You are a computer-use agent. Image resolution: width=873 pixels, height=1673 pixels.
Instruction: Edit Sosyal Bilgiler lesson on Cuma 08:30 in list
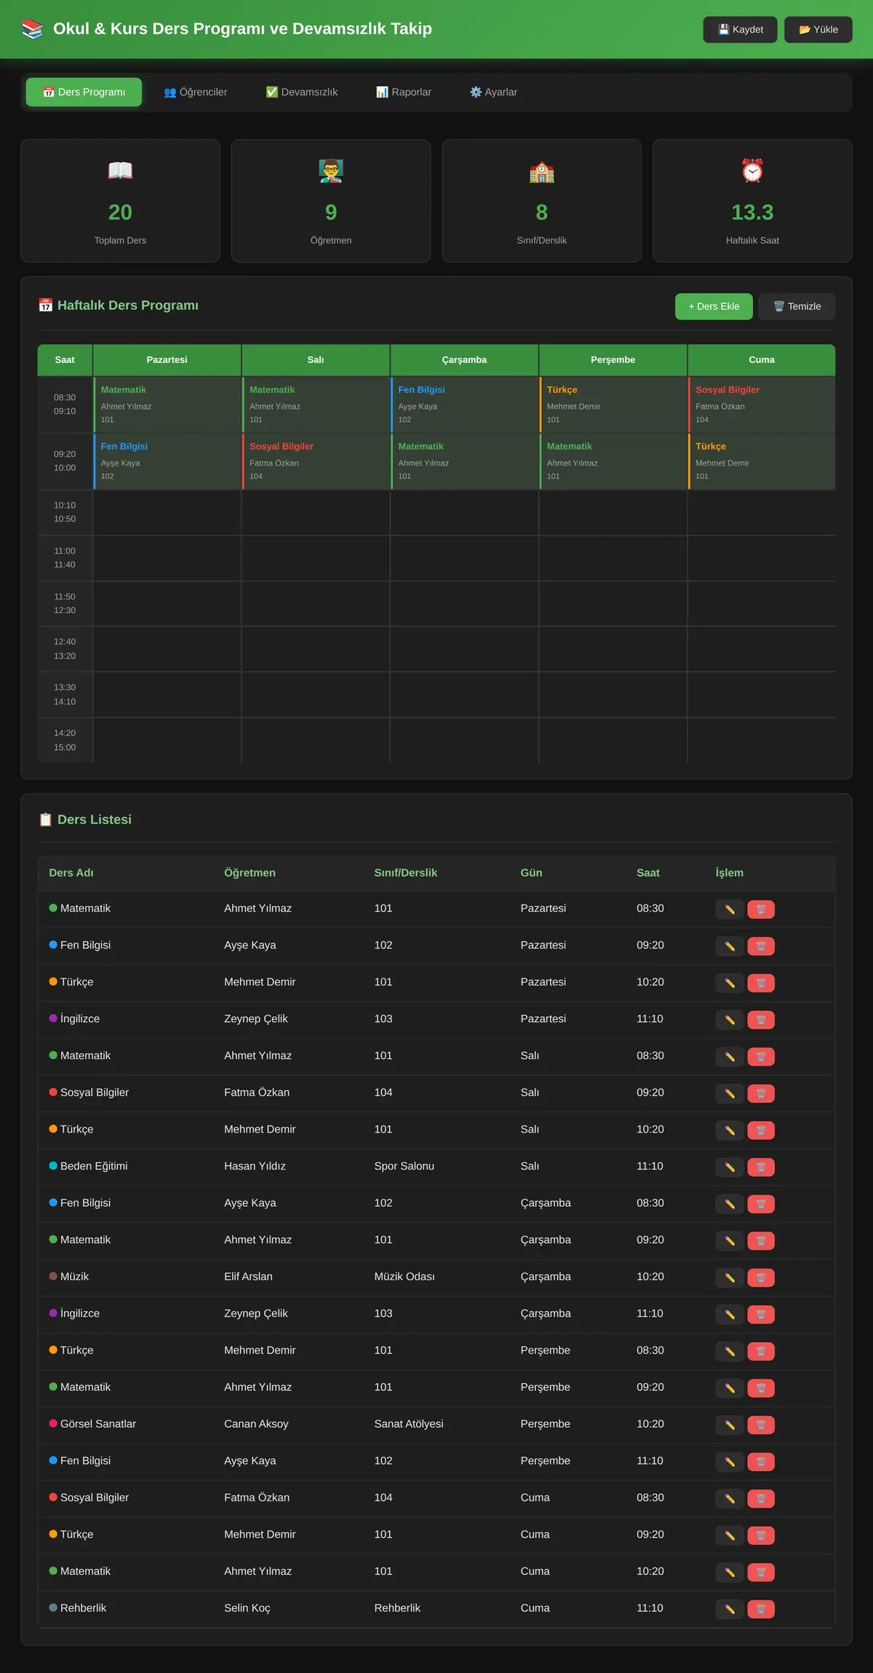coord(730,1498)
